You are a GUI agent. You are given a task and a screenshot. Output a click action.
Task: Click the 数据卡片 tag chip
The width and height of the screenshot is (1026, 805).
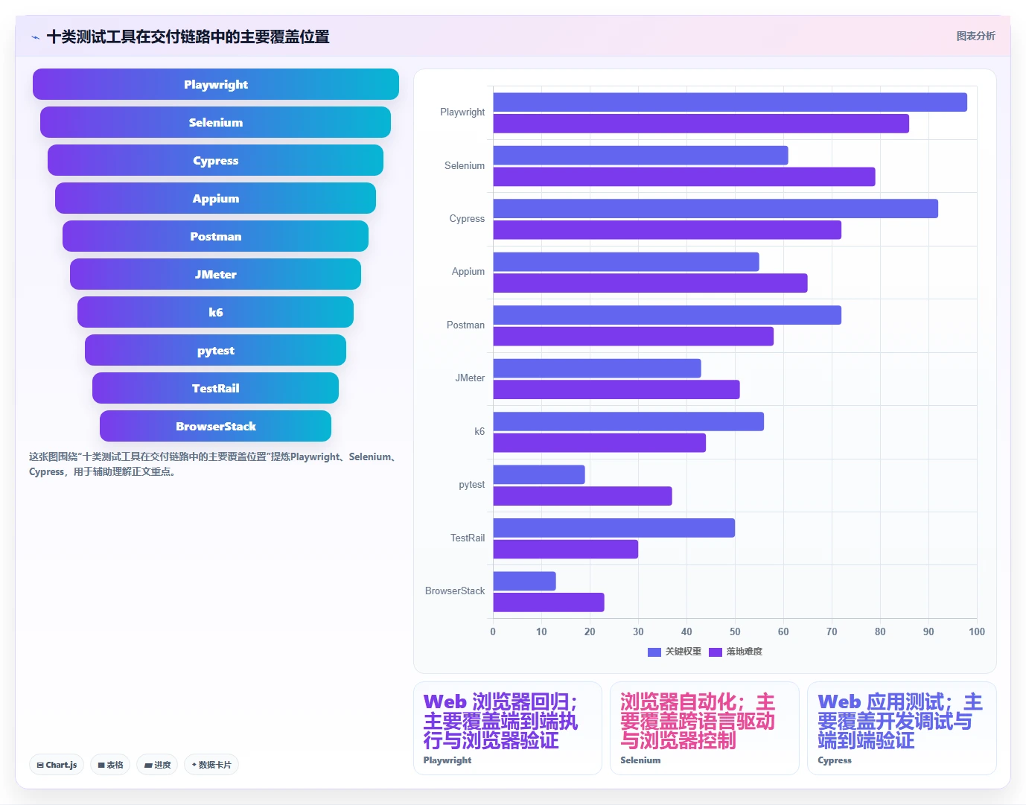(211, 765)
